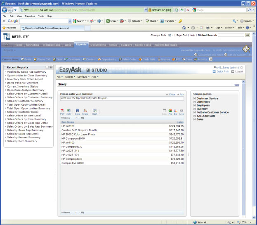This screenshot has height=225, width=257.
Task: Expand Employees sample queries
Action: (x=194, y=105)
